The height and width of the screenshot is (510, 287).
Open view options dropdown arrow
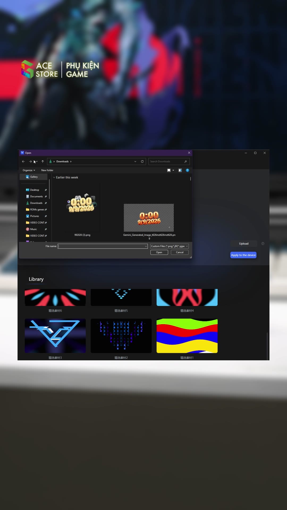pyautogui.click(x=173, y=170)
